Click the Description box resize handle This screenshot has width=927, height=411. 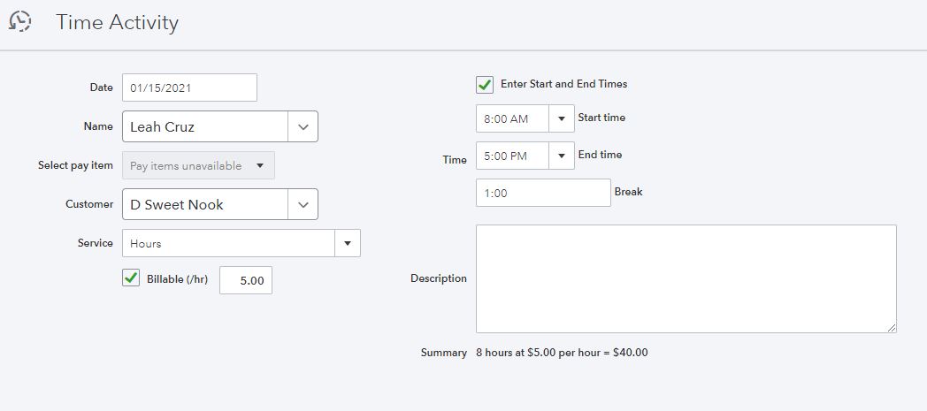(x=892, y=328)
